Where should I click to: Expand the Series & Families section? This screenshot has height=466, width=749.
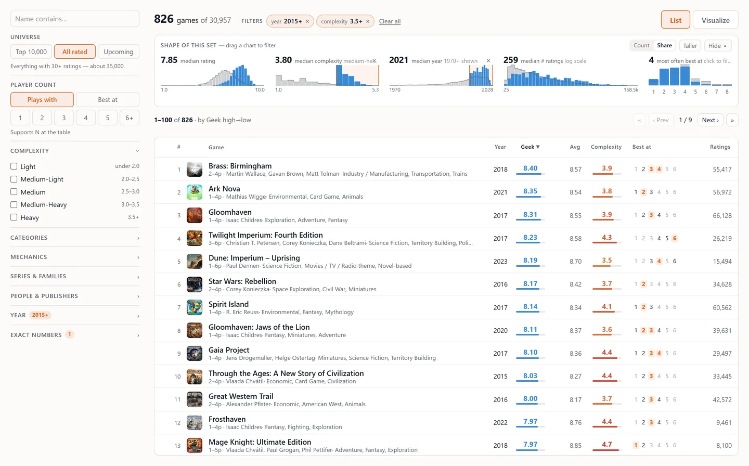(75, 276)
